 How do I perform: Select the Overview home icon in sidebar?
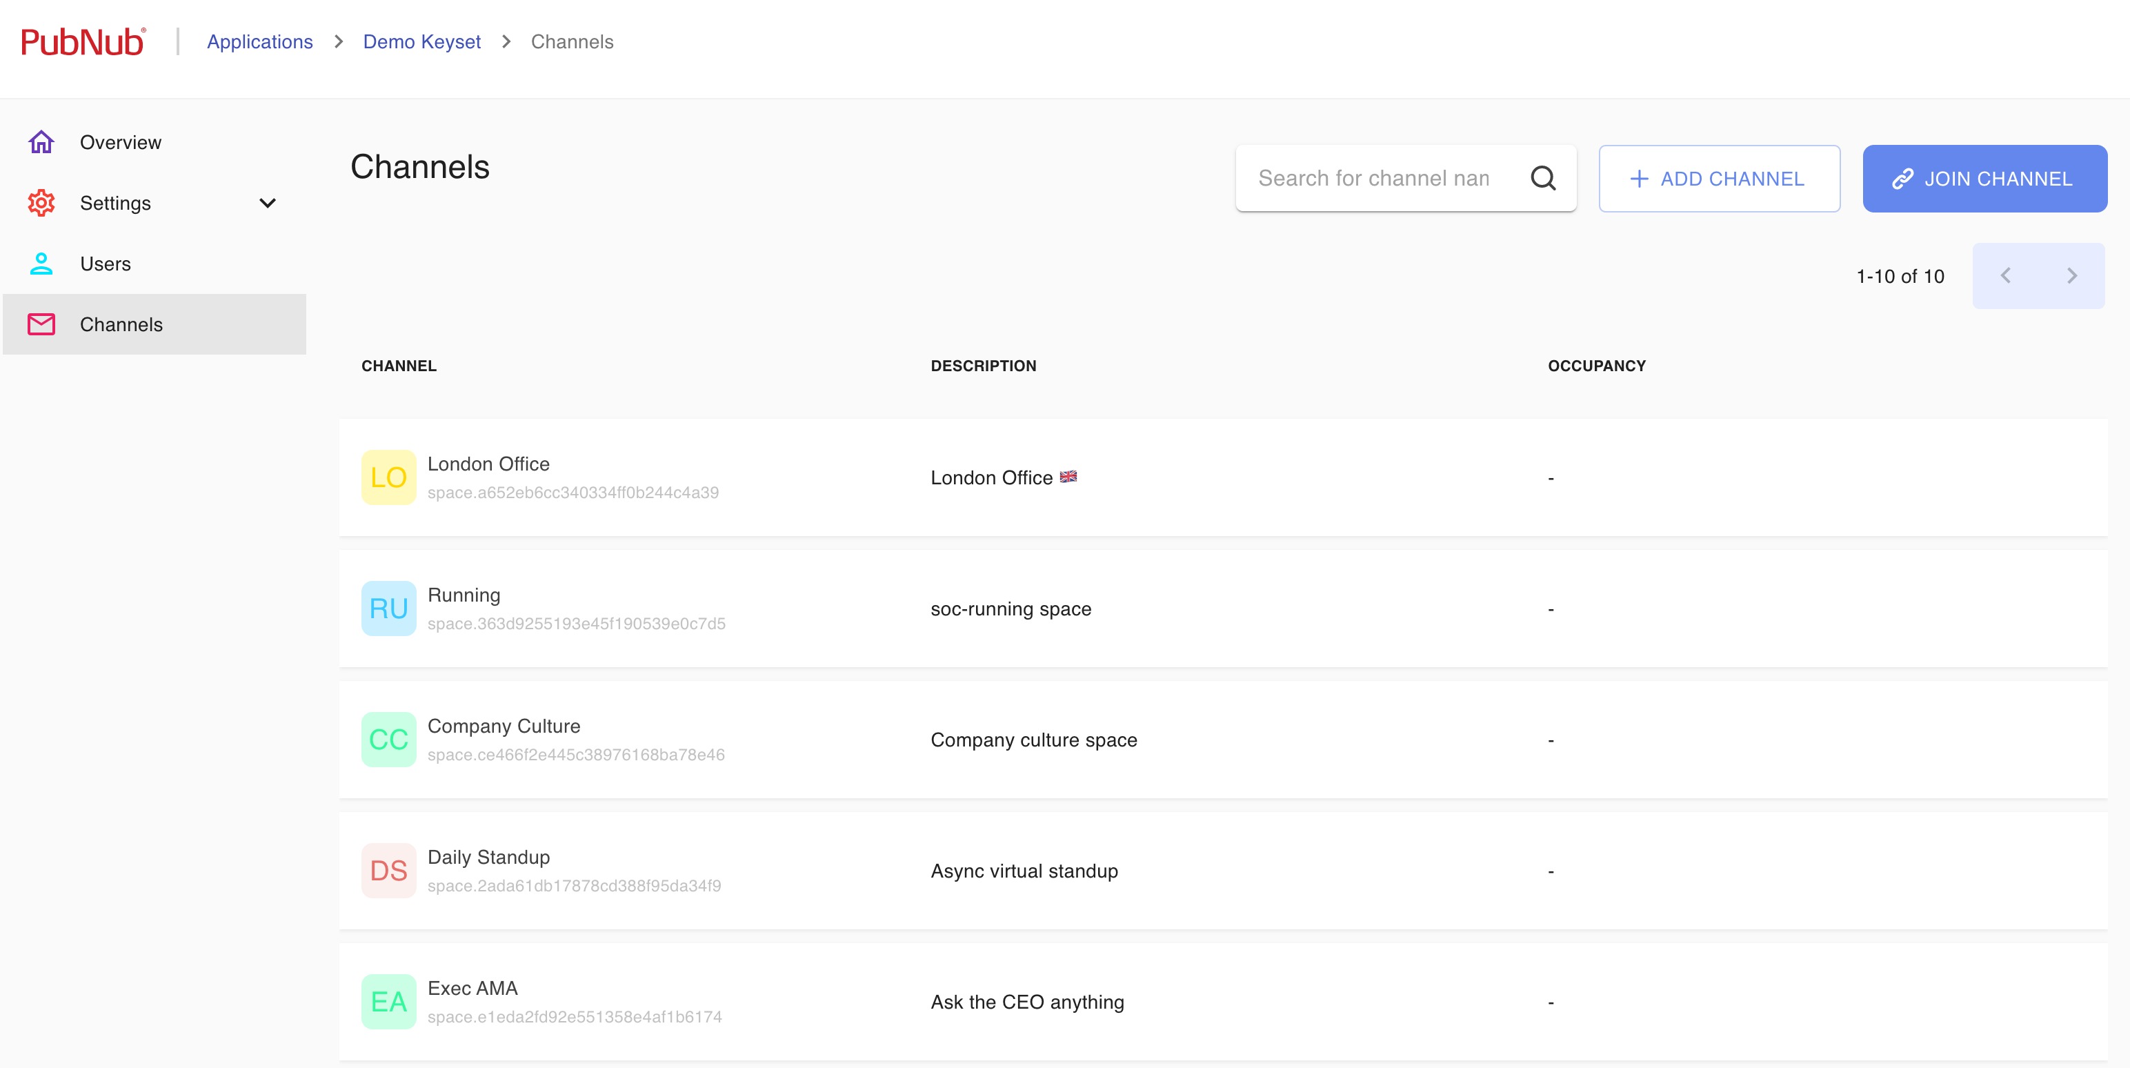point(41,141)
